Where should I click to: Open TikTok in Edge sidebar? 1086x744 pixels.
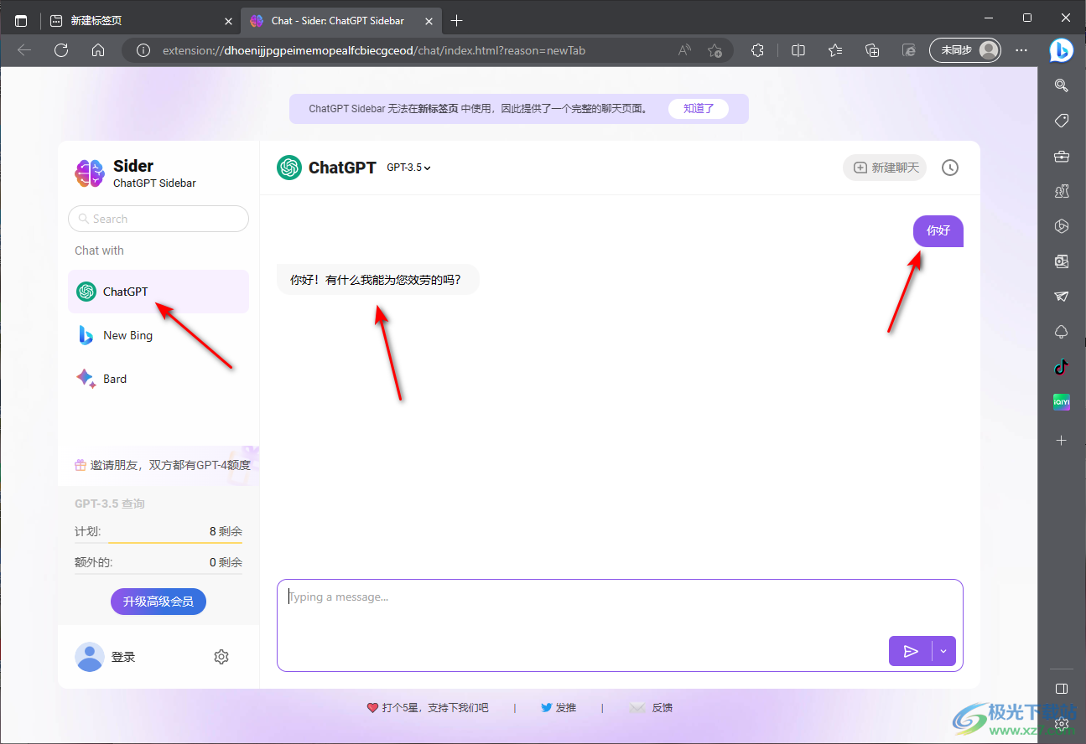pos(1061,367)
